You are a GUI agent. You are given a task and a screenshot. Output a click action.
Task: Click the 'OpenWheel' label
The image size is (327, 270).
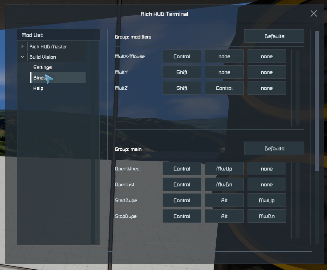pos(128,168)
